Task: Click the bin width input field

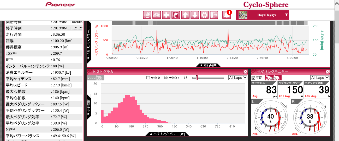Action: click(x=185, y=78)
